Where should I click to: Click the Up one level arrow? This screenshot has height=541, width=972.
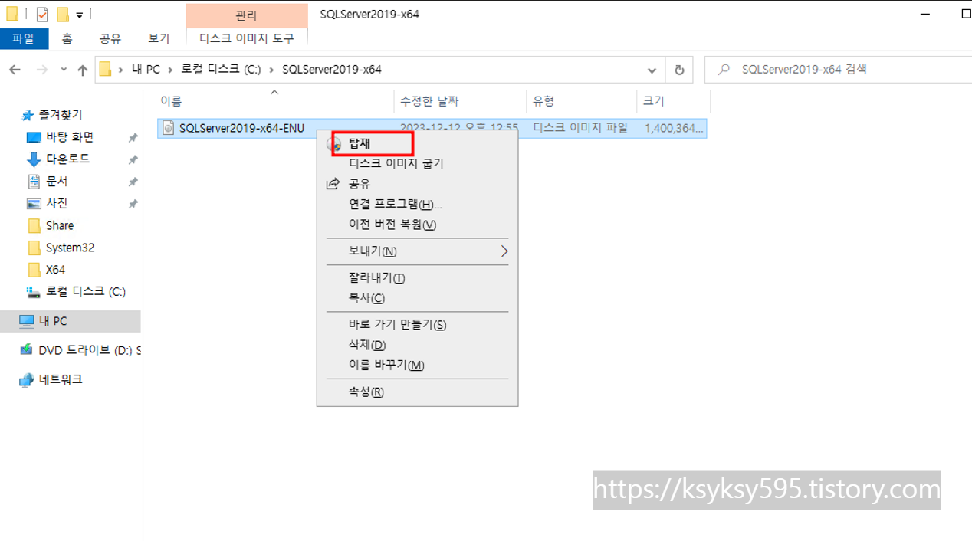click(x=83, y=70)
